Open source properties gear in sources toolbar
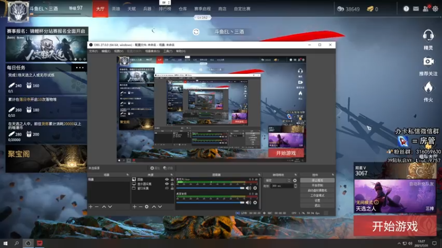 [146, 207]
